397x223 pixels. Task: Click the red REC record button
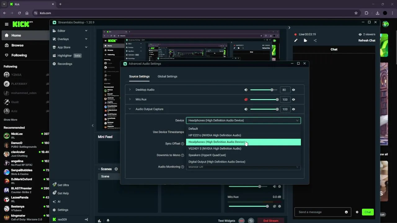point(241,221)
